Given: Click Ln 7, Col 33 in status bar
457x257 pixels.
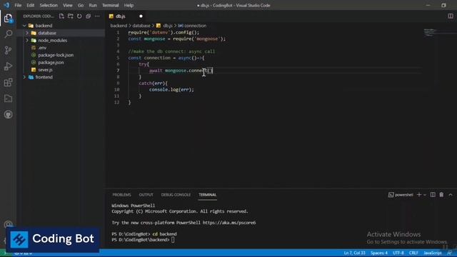Looking at the screenshot, I should pos(354,253).
